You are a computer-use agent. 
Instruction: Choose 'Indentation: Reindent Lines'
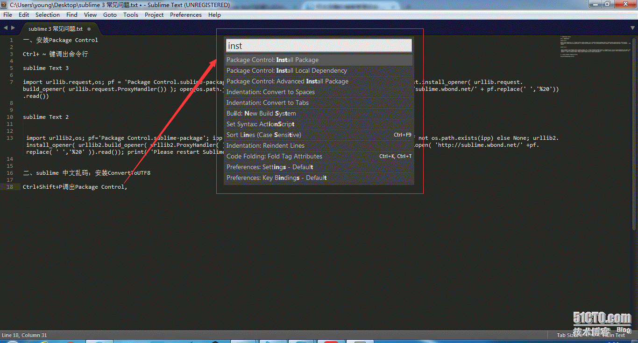[319, 145]
